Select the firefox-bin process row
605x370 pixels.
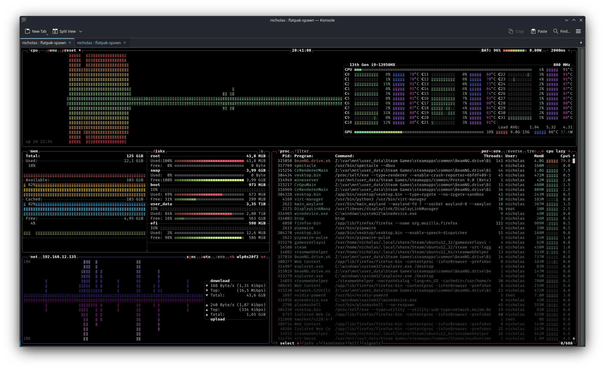[424, 223]
